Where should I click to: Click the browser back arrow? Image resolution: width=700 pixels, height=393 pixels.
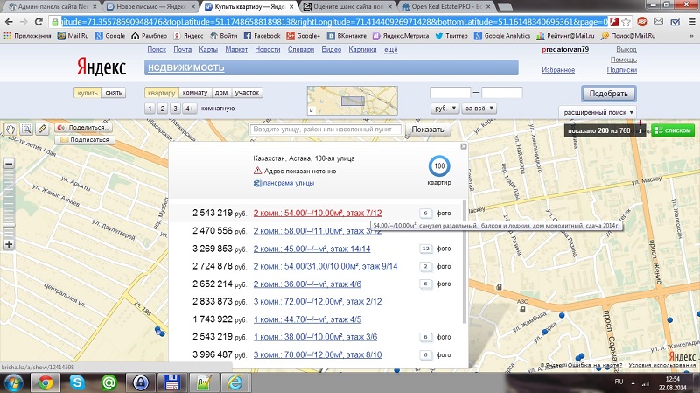click(9, 21)
